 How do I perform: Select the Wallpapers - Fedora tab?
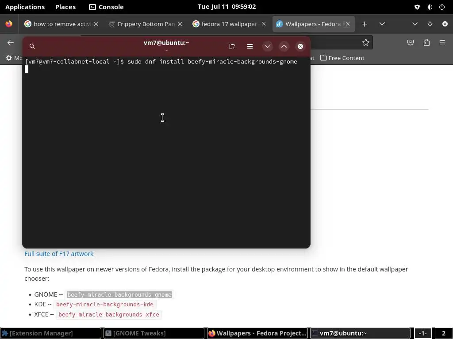click(313, 24)
